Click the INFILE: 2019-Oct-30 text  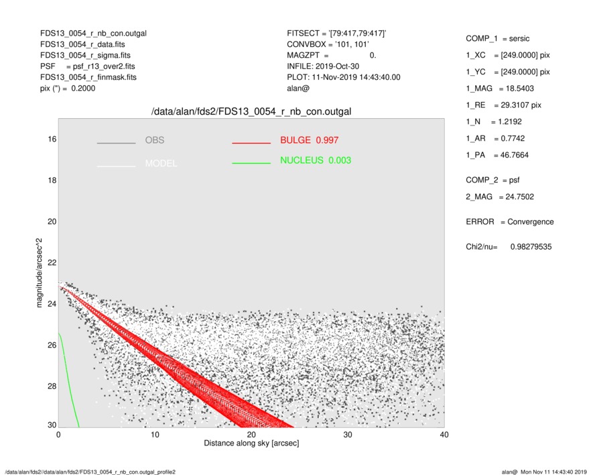[323, 66]
